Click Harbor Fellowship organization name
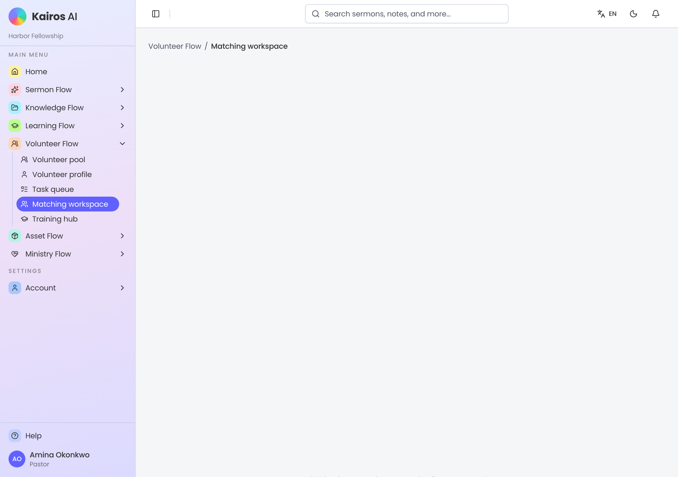 (x=36, y=36)
